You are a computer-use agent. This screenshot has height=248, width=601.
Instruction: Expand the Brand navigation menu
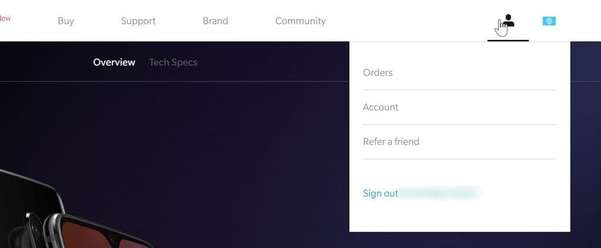215,21
